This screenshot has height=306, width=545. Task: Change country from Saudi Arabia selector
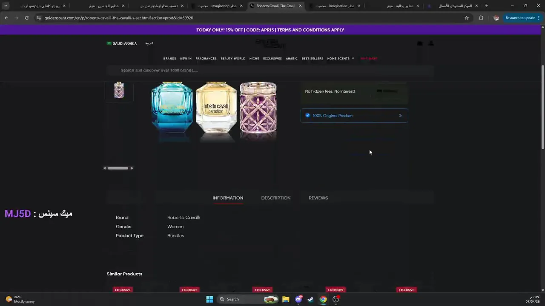(122, 43)
